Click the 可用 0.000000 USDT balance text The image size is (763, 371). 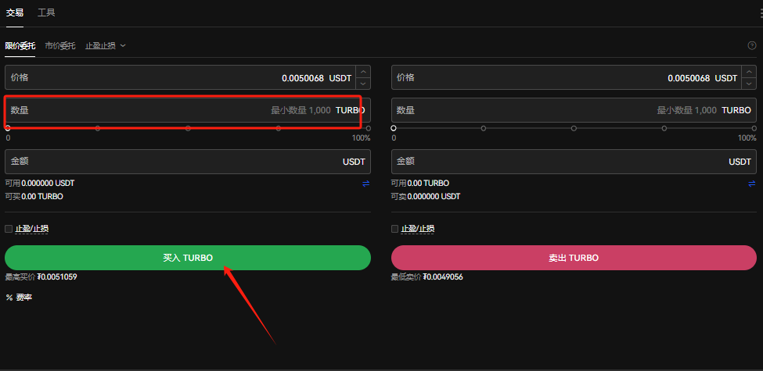coord(40,184)
